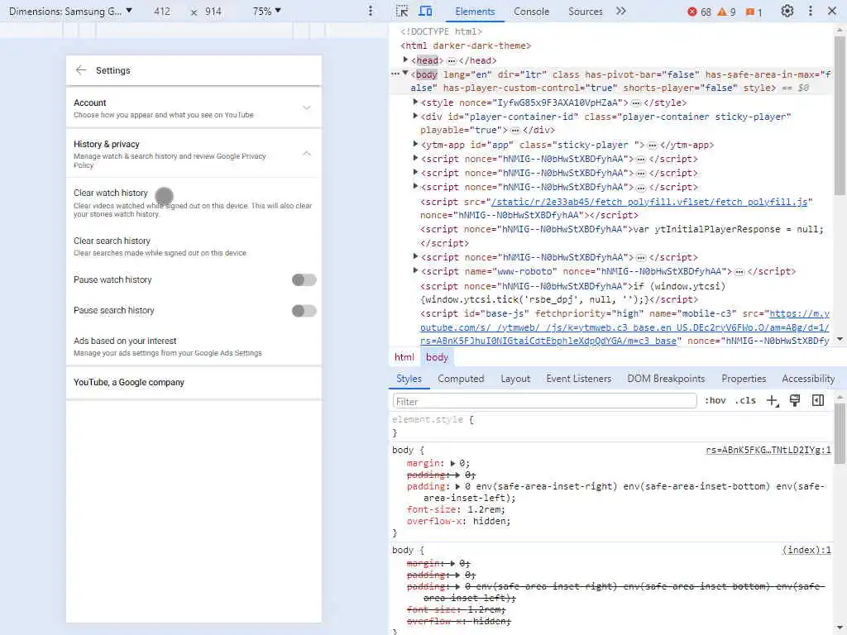
Task: Click Clear watch history option
Action: click(194, 203)
